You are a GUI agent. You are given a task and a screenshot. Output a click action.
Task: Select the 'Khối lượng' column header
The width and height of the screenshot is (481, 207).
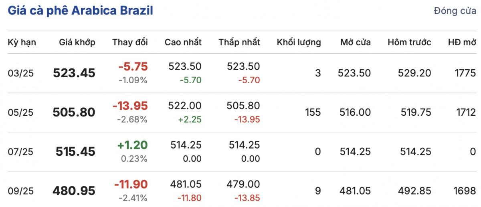pyautogui.click(x=299, y=42)
